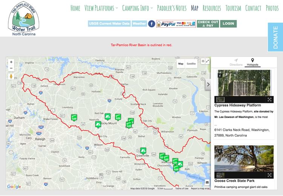This screenshot has width=283, height=196.
Task: Click the Goose Creek photo thumbnail strip
Action: pos(220,175)
